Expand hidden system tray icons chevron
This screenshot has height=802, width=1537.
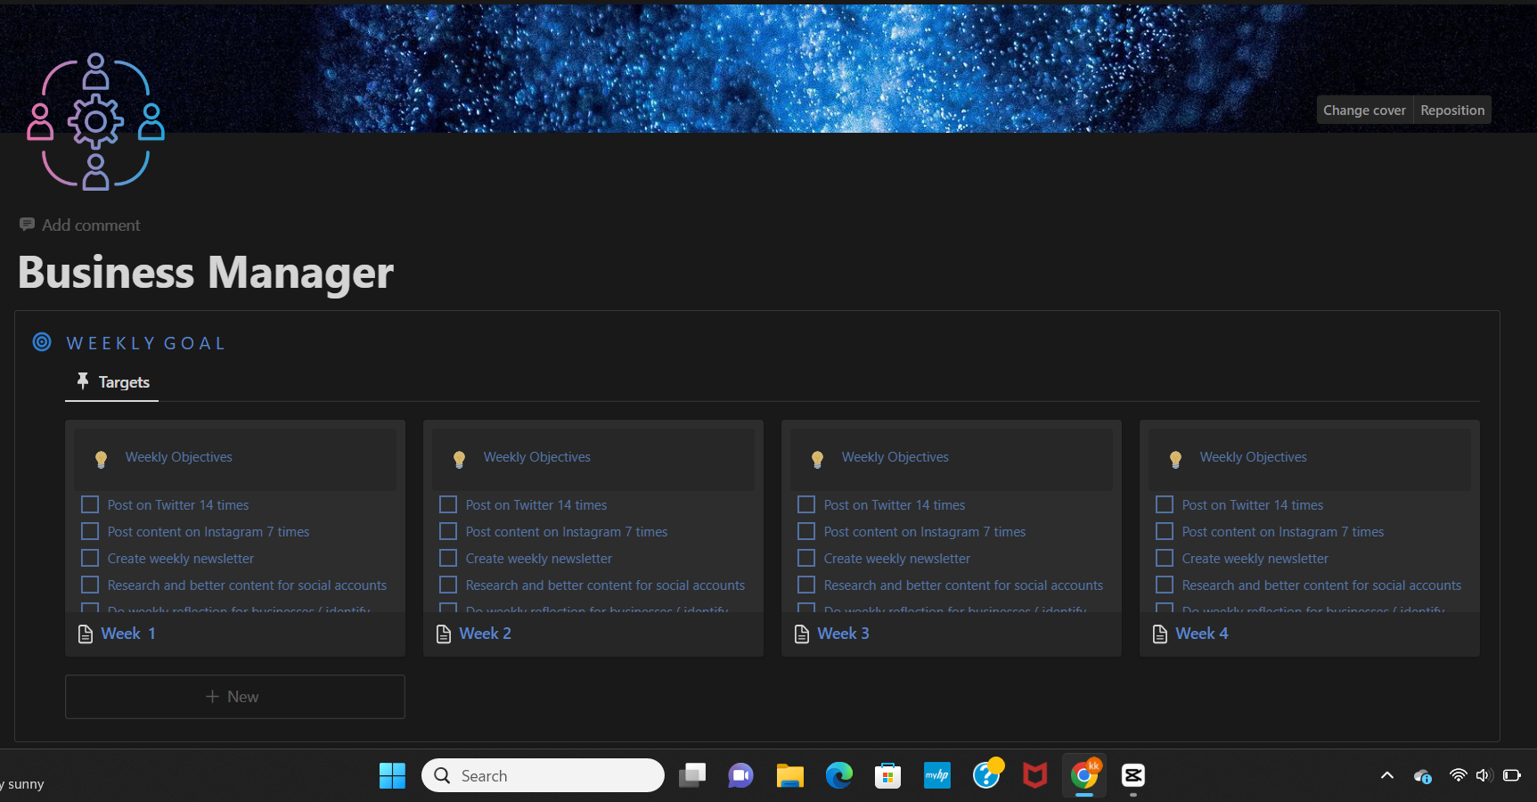1387,775
